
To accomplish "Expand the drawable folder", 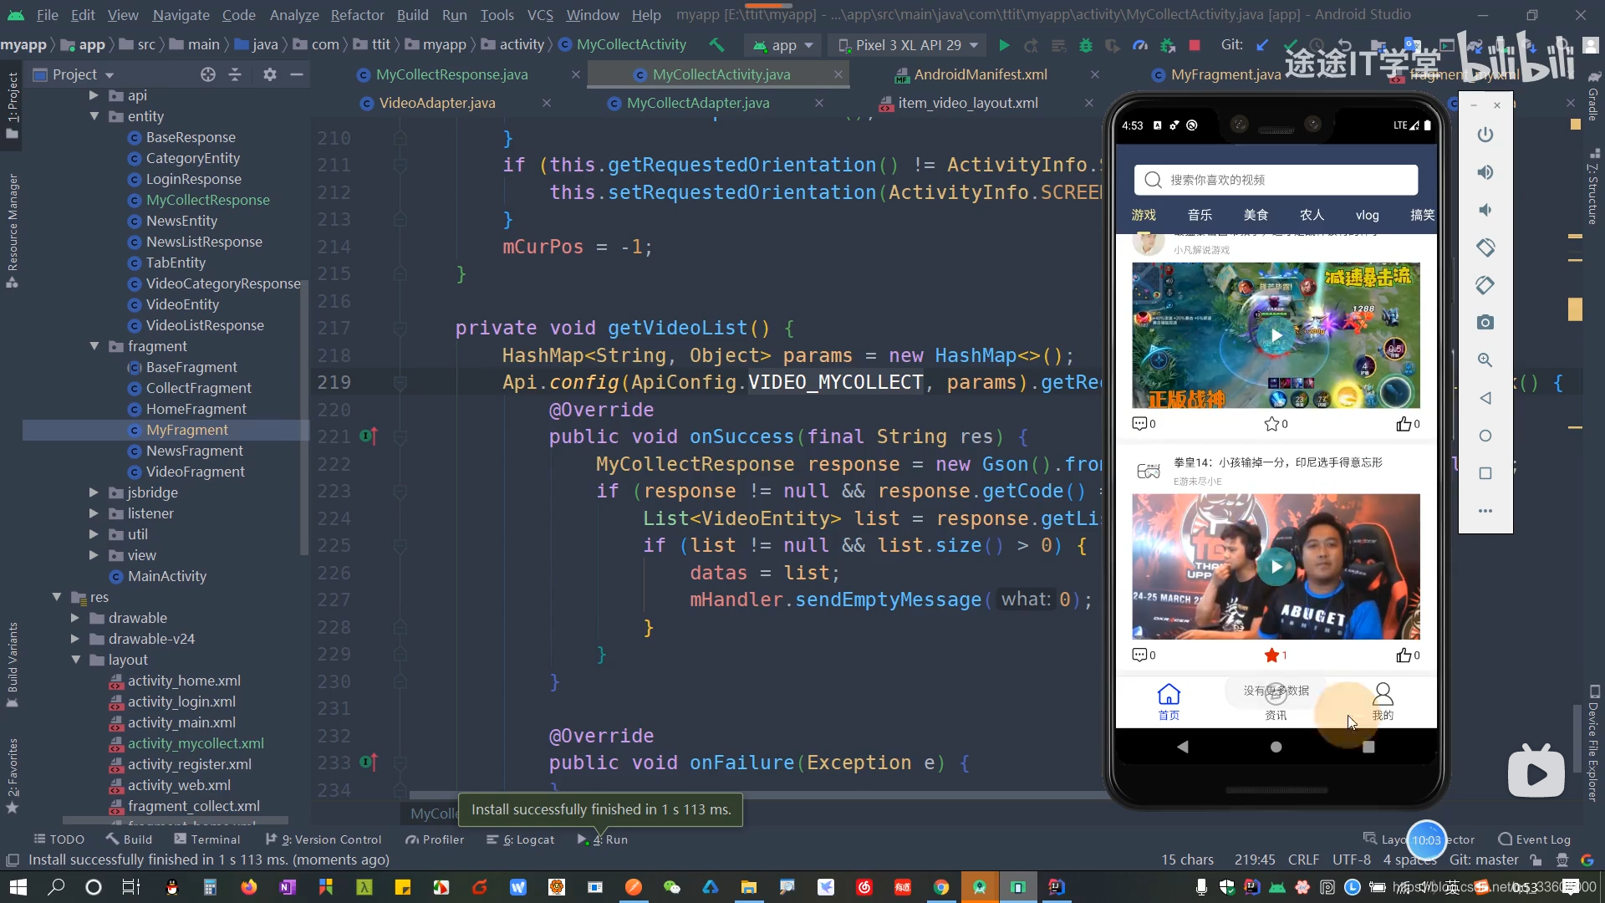I will pyautogui.click(x=74, y=618).
